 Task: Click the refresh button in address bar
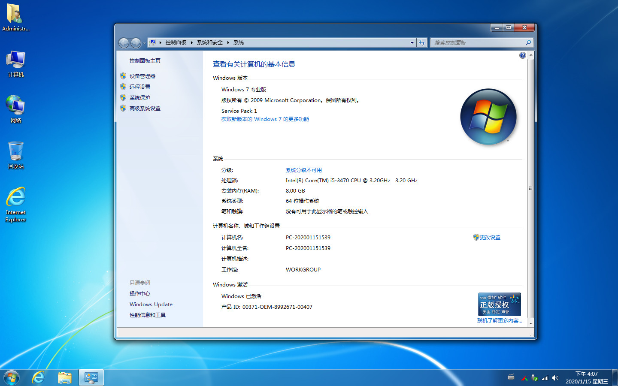pyautogui.click(x=422, y=42)
